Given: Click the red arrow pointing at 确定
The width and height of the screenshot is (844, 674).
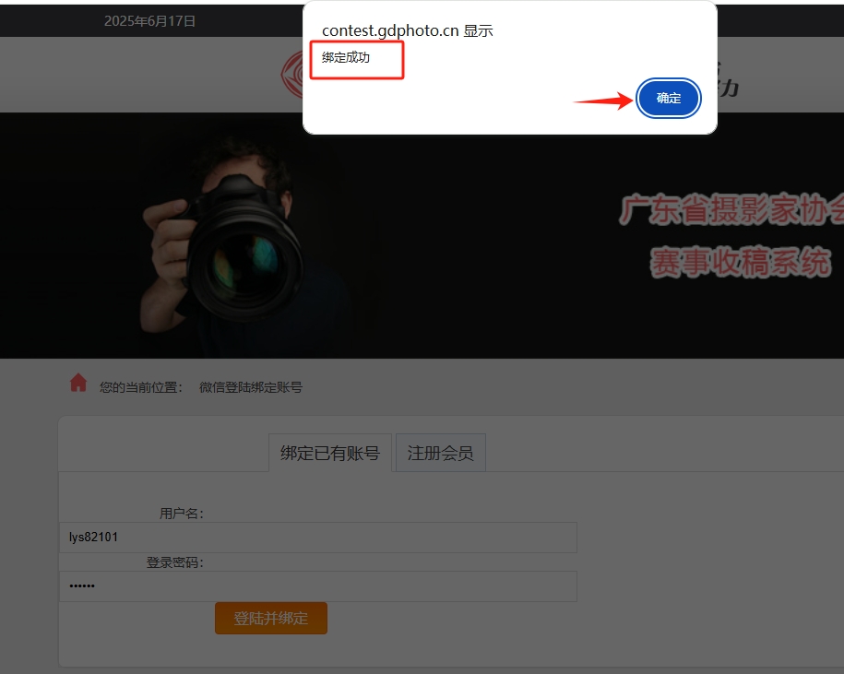Looking at the screenshot, I should [602, 100].
